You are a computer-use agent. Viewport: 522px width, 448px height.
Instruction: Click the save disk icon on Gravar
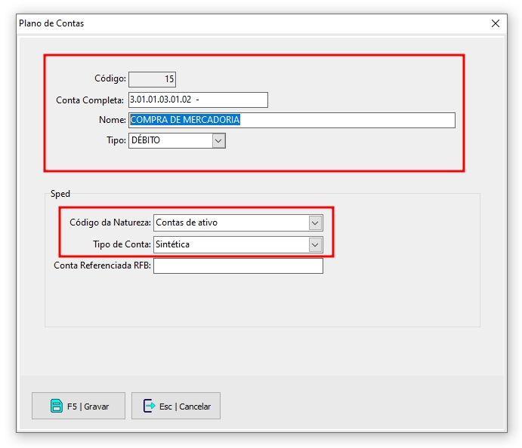(x=56, y=406)
